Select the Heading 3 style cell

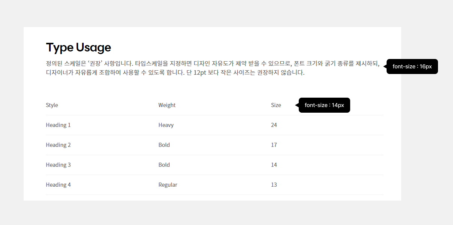tap(58, 165)
